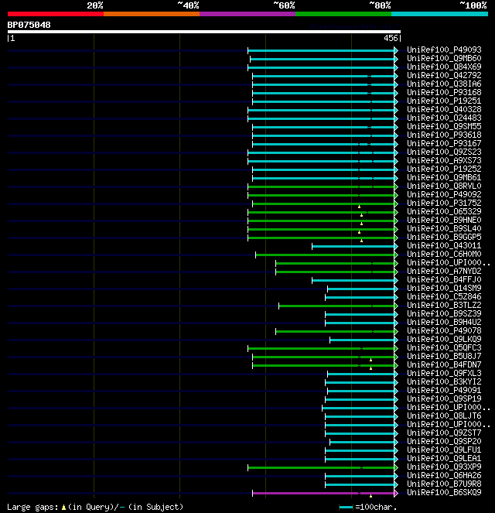The height and width of the screenshot is (513, 495).
Task: Select label UniRef100_B9H4U2
Action: pos(444,322)
